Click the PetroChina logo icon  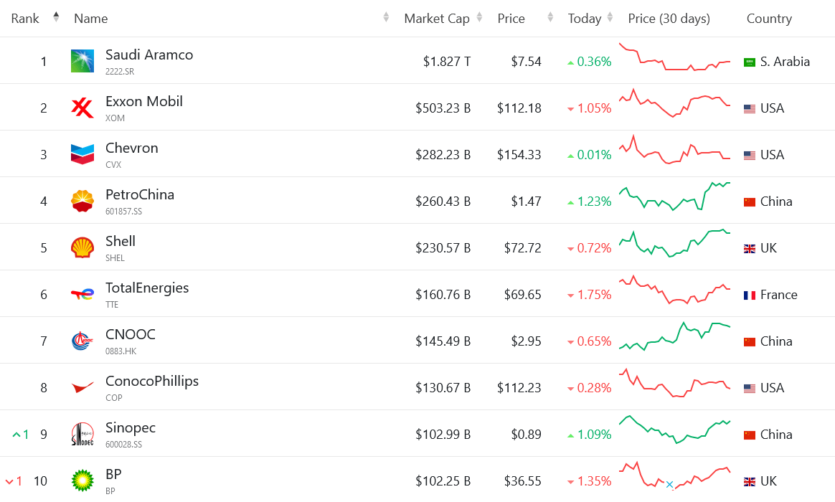pos(82,201)
